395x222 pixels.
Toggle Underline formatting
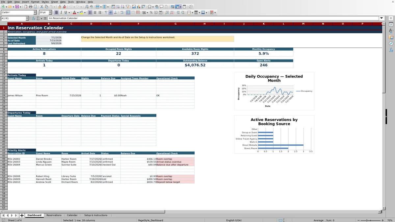[66, 12]
